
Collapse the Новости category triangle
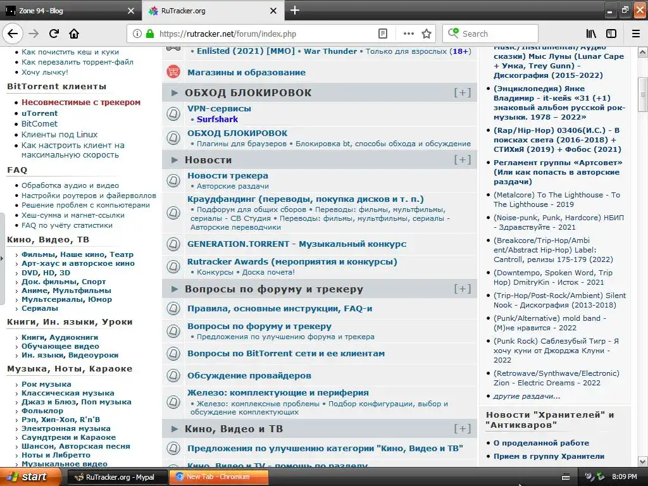175,159
